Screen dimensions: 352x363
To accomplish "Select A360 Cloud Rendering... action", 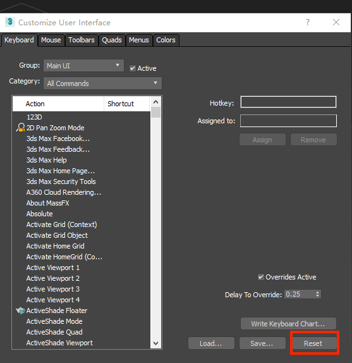I will click(64, 192).
